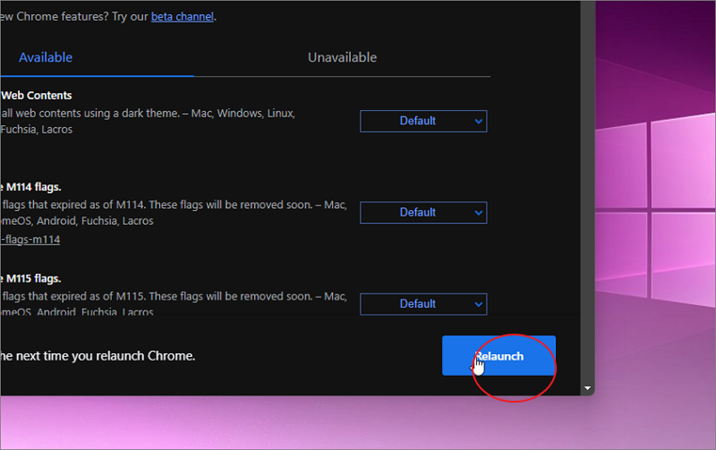
Task: Click the blue Relaunch button
Action: [x=499, y=356]
